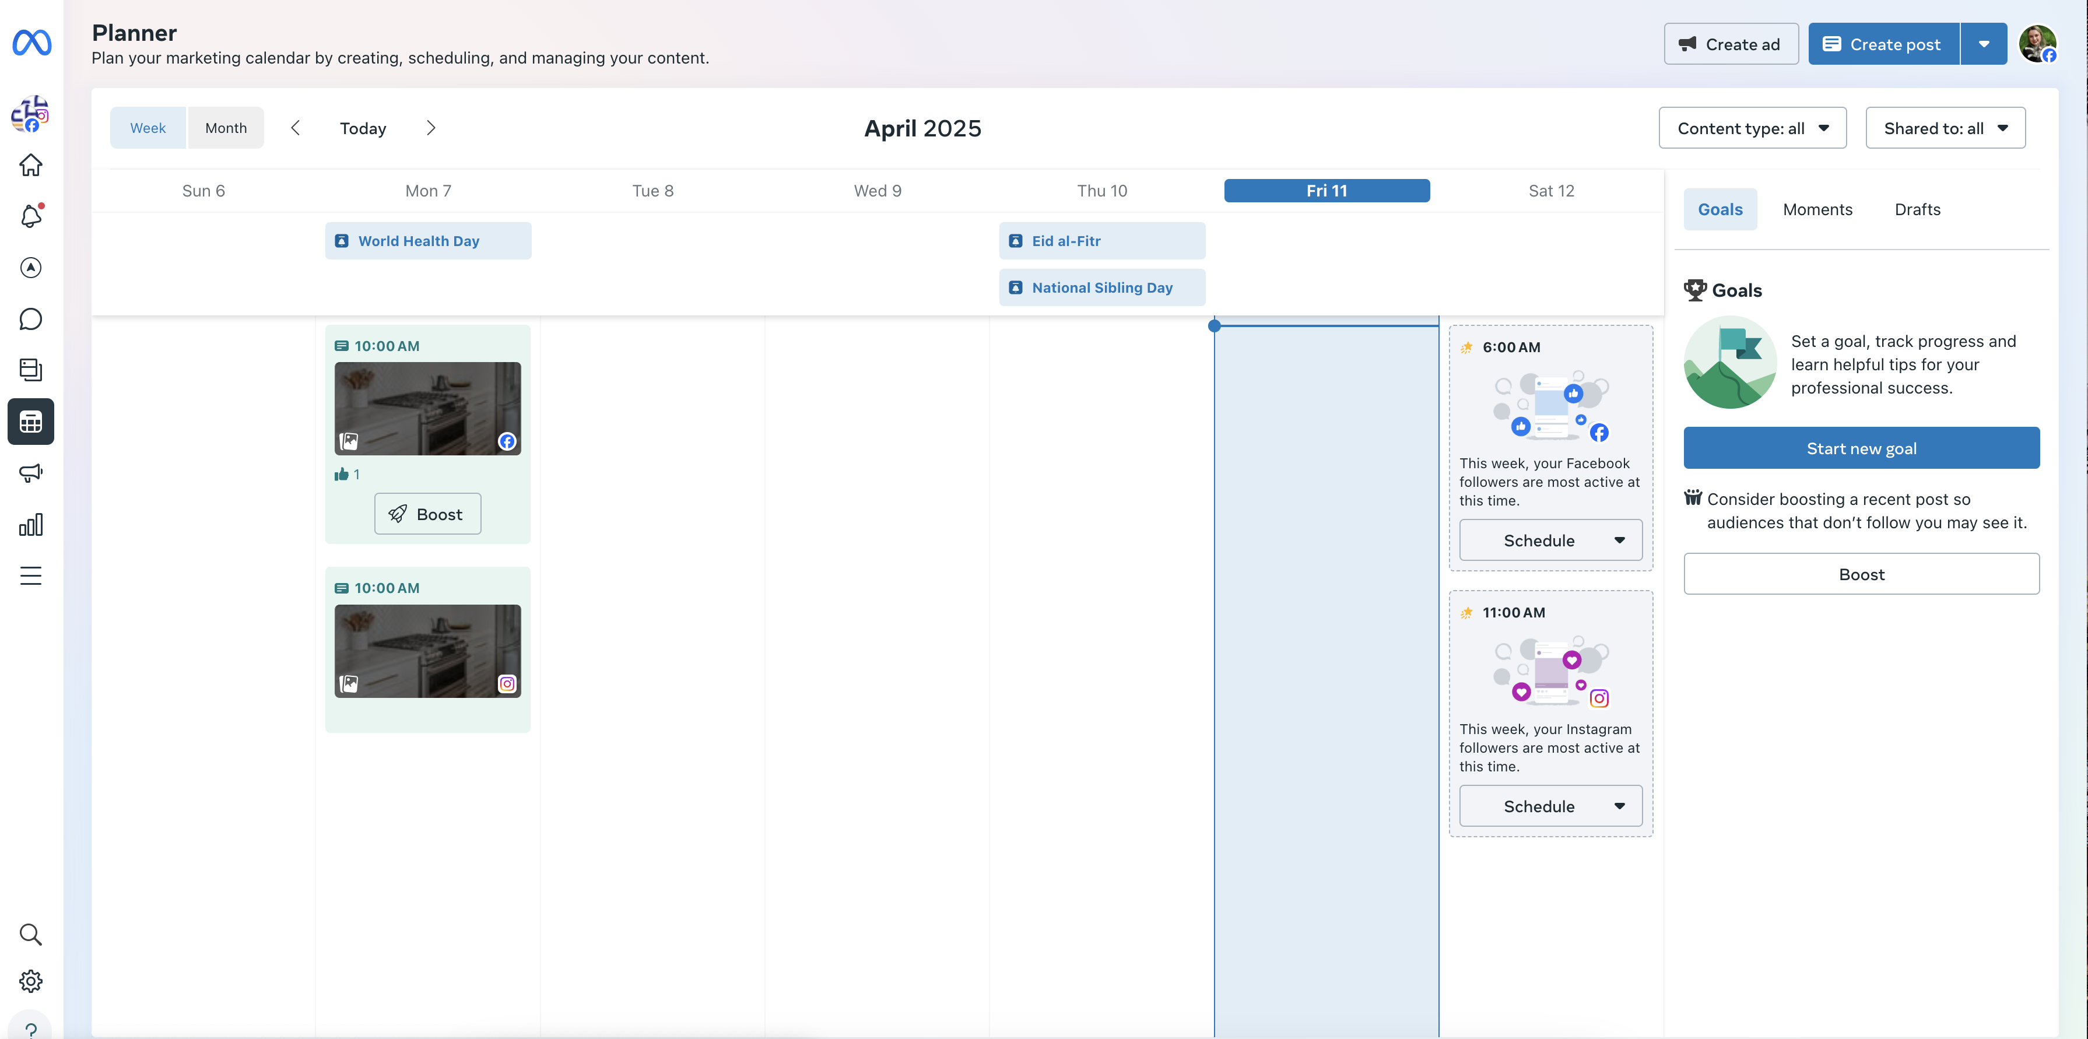Open Search magnifier icon in sidebar
Screen dimensions: 2088x1039
click(x=31, y=935)
